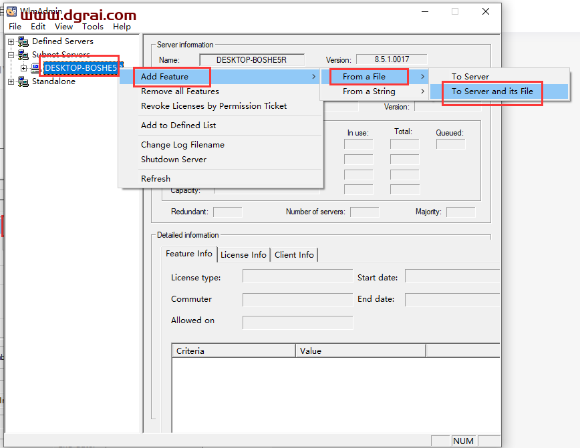
Task: Click the Standalone network icon
Action: [23, 81]
